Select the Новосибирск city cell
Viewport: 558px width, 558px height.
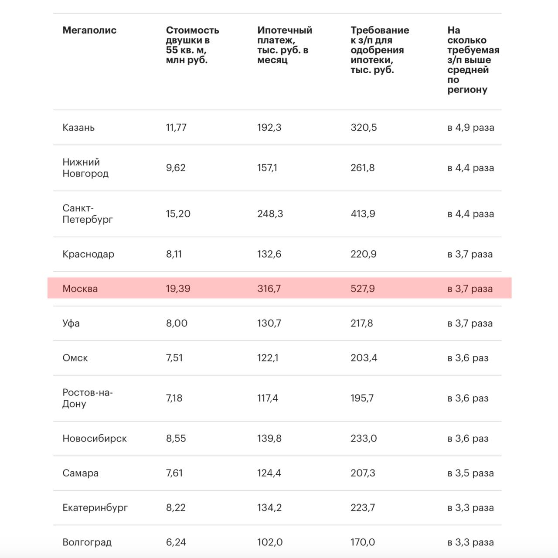tap(95, 439)
